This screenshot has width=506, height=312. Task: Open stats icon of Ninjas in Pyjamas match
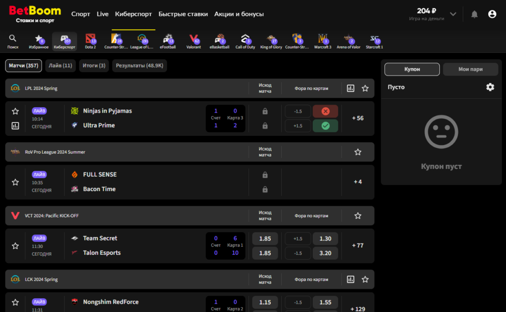(x=15, y=126)
